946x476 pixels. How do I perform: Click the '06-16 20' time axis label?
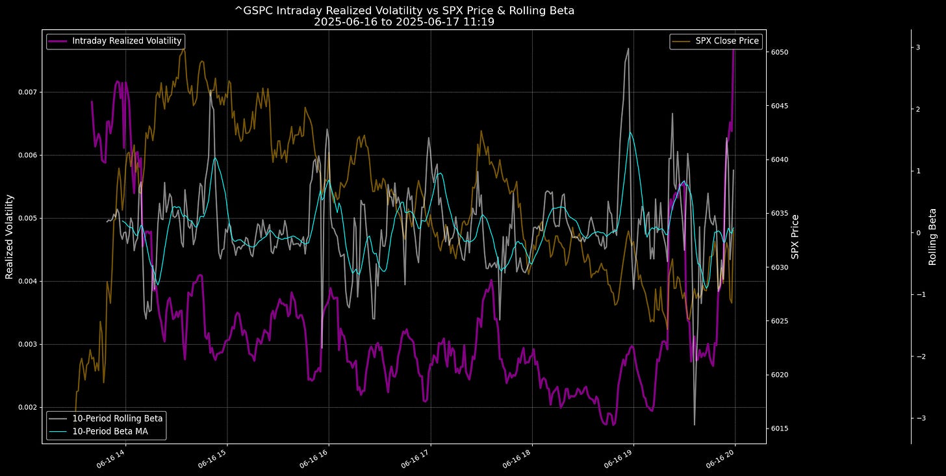[x=720, y=458]
